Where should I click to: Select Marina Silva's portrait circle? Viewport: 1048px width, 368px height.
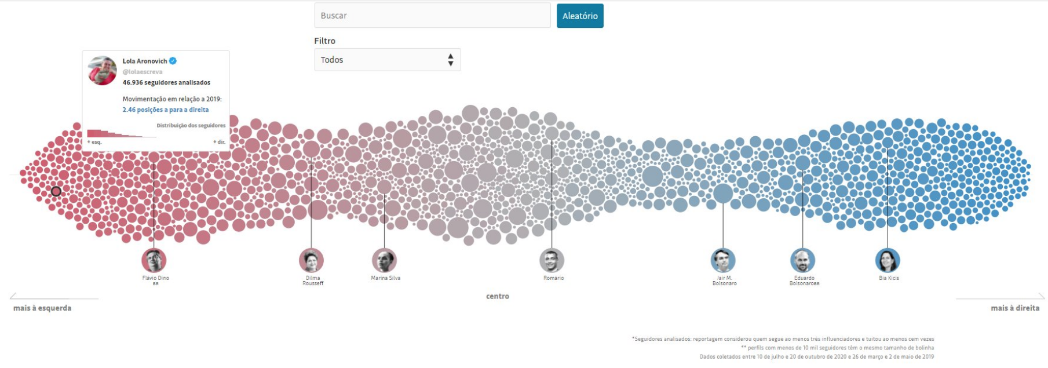pyautogui.click(x=384, y=260)
